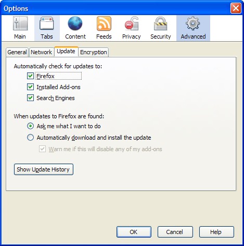This screenshot has width=244, height=246.
Task: Toggle the add-ons warning checkbox
Action: [42, 149]
